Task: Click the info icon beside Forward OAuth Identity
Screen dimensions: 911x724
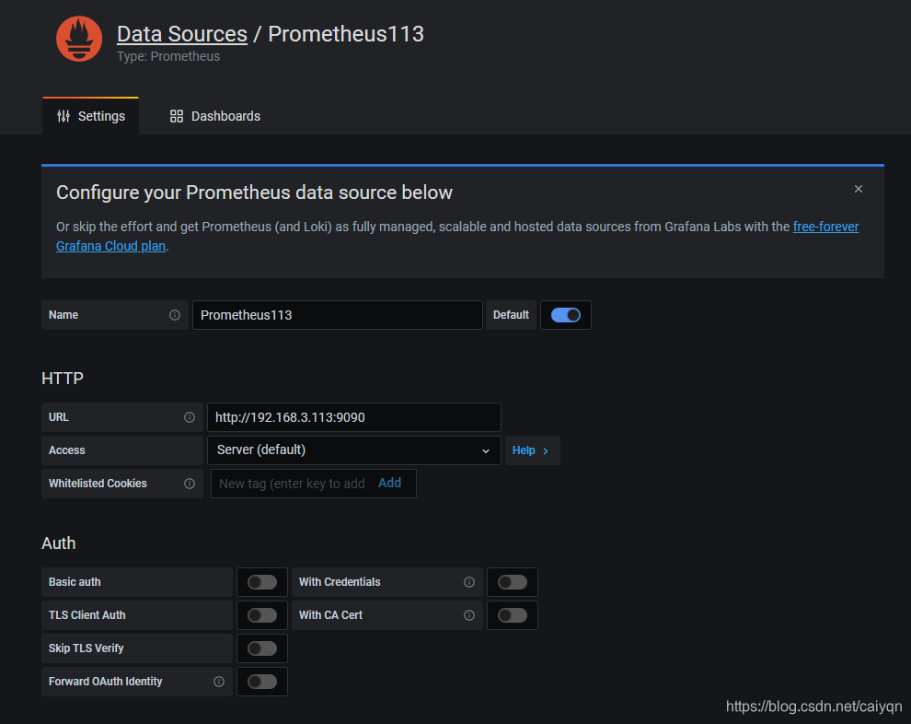Action: (x=218, y=682)
